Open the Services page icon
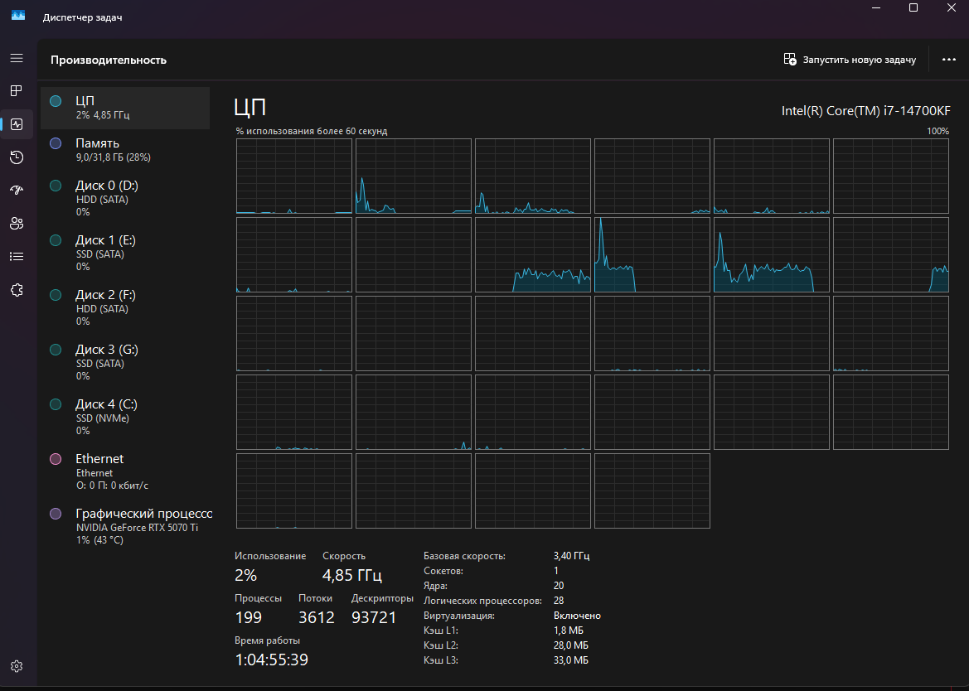Screen dimensions: 969x691 pos(17,289)
